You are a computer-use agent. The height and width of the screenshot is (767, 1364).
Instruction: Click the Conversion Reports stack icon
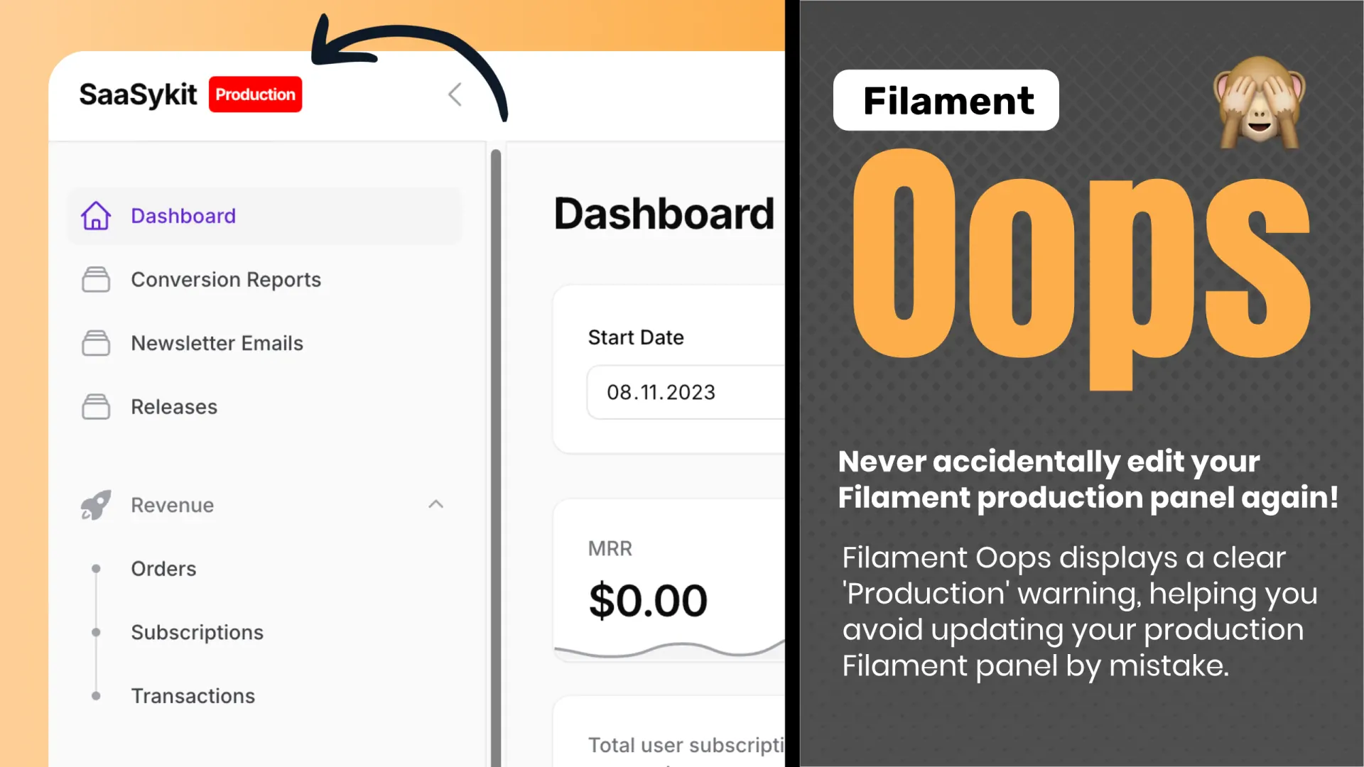96,280
